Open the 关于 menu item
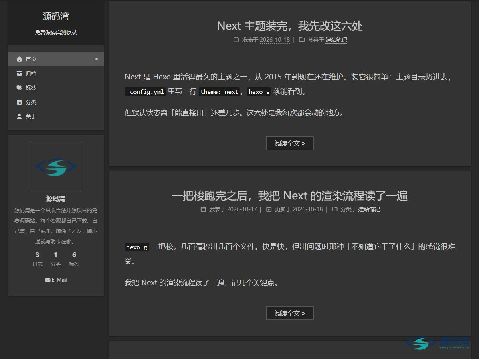Viewport: 479px width, 359px height. (56, 116)
